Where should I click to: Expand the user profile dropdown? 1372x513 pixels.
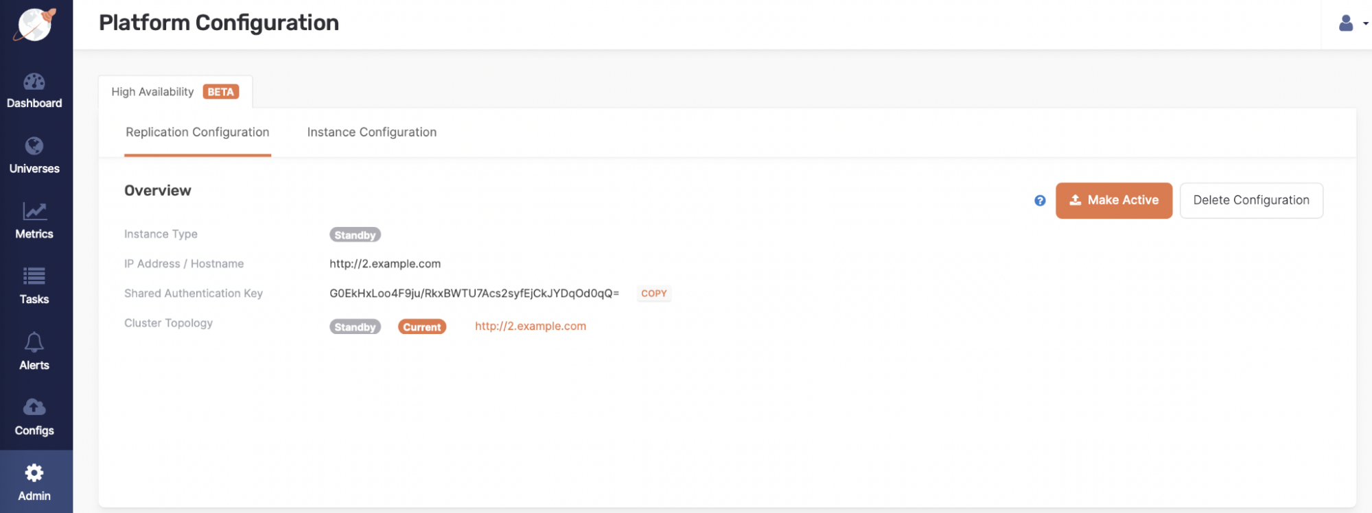point(1352,24)
